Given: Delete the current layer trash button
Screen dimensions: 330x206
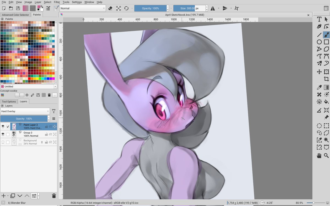Looking at the screenshot, I should 54,196.
